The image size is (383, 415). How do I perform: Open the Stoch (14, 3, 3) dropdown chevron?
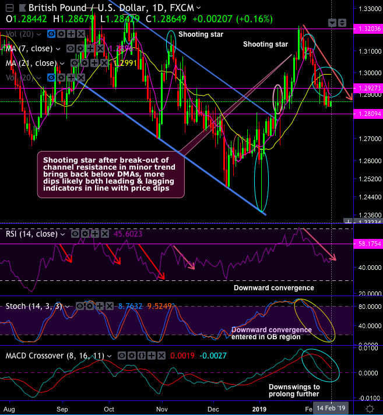(67, 307)
